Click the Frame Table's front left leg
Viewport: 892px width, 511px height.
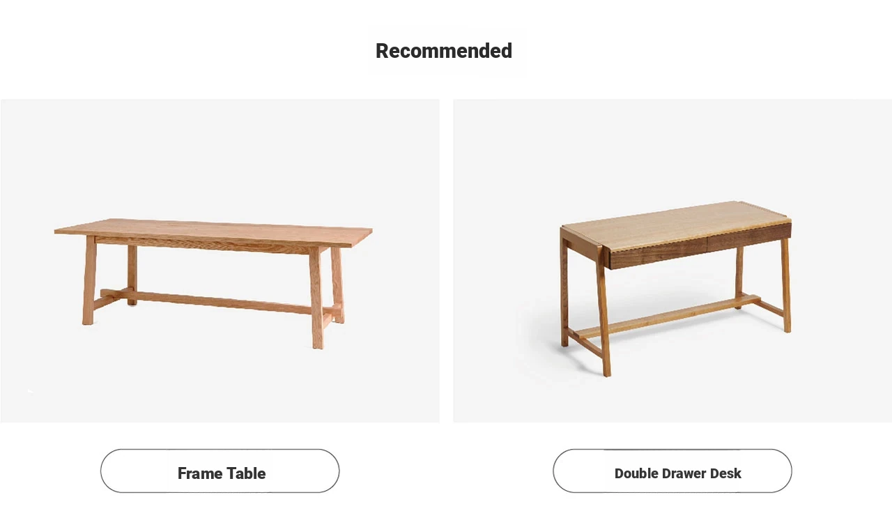tap(89, 280)
